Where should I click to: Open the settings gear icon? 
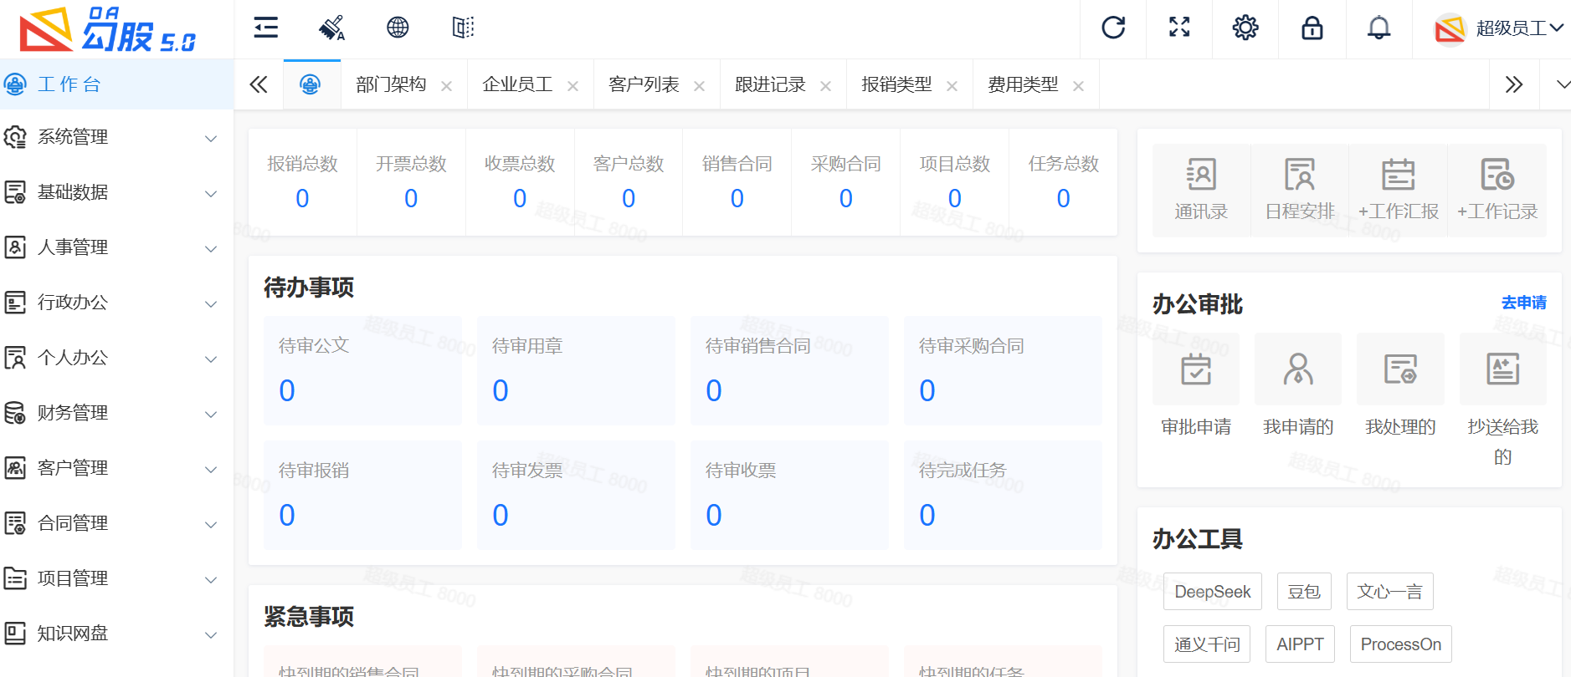[1245, 28]
